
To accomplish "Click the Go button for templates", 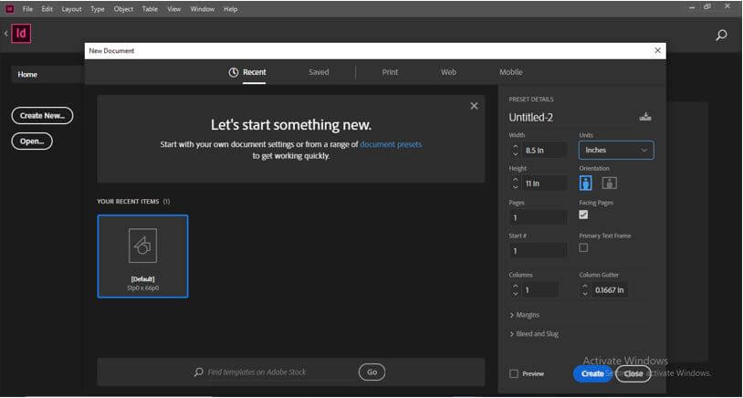I will click(x=372, y=372).
